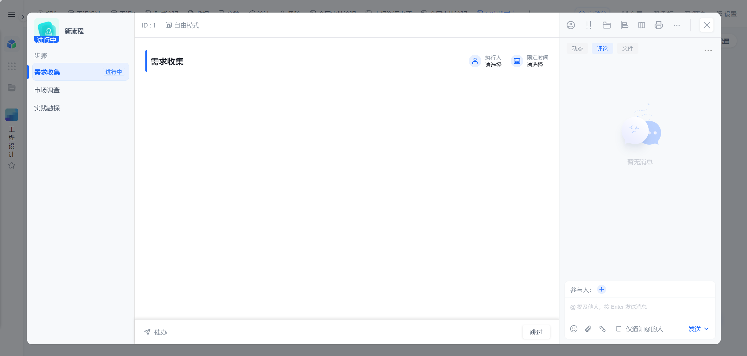Click the left-align chart icon in toolbar
The height and width of the screenshot is (356, 747).
coord(624,25)
